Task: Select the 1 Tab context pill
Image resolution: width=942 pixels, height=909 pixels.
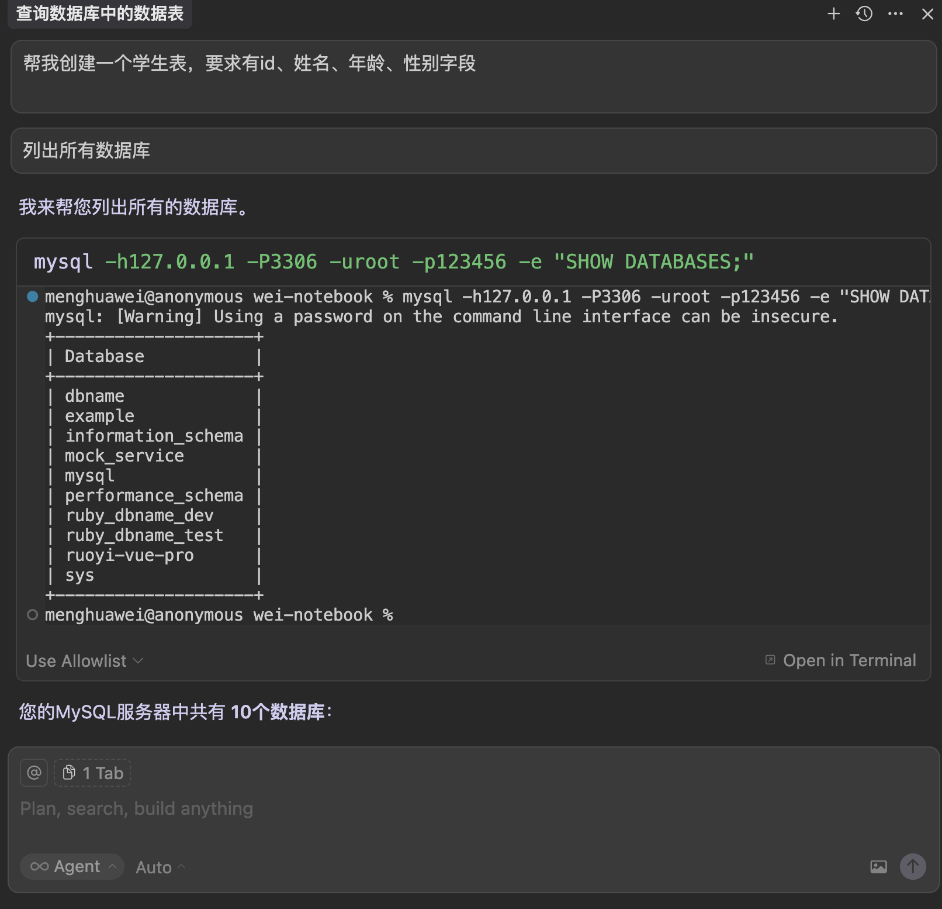Action: click(92, 773)
